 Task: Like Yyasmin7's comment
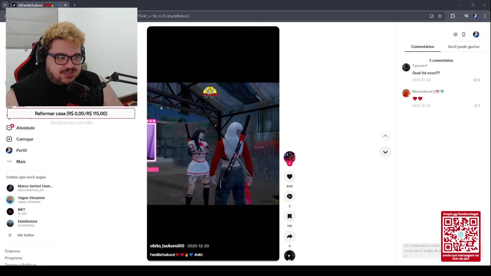[x=475, y=80]
